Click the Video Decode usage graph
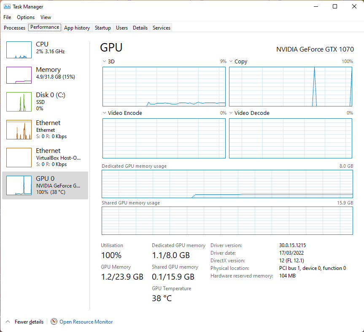The image size is (364, 332). (291, 139)
